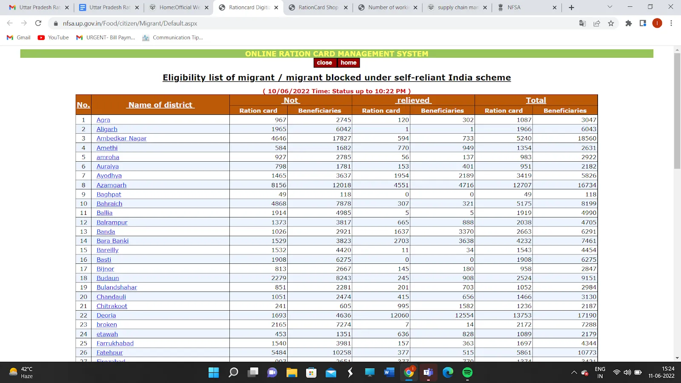Open the Extensions puzzle icon

tap(629, 23)
